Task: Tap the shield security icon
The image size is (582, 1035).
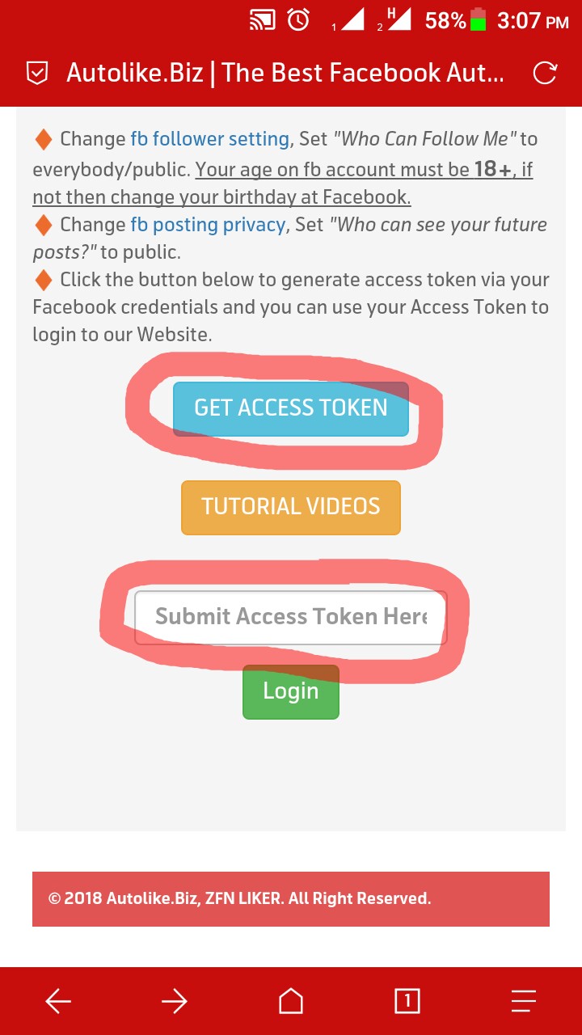Action: click(36, 74)
